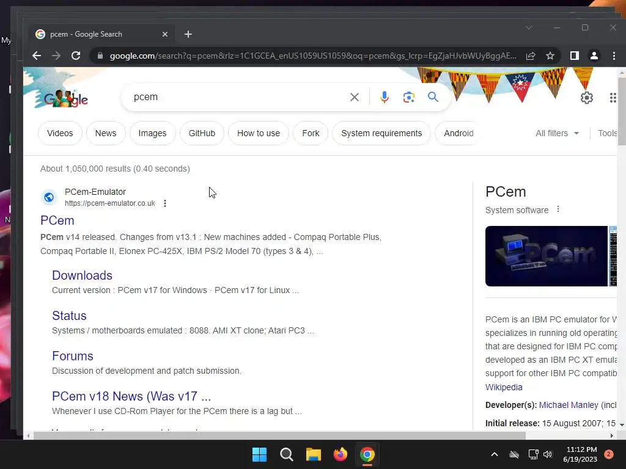Viewport: 626px width, 469px height.
Task: Click Chrome icon in taskbar
Action: tap(367, 454)
